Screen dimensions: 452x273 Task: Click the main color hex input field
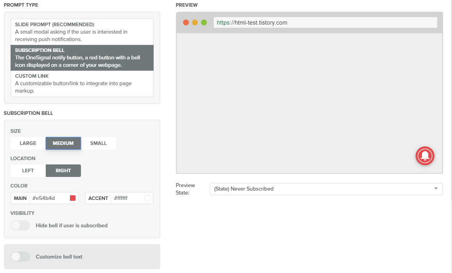(x=48, y=198)
